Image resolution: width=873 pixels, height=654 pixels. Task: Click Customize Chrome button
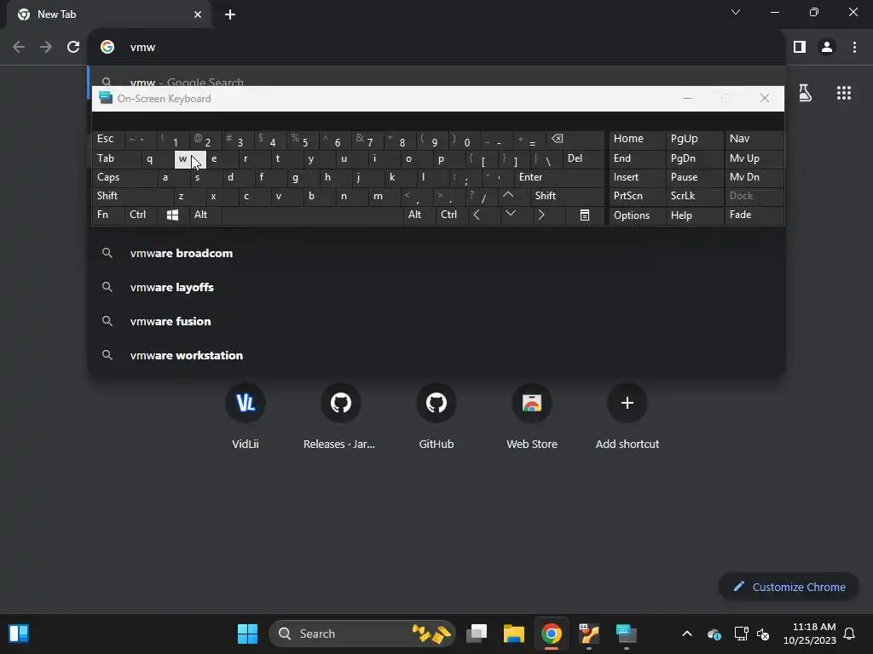(x=789, y=587)
